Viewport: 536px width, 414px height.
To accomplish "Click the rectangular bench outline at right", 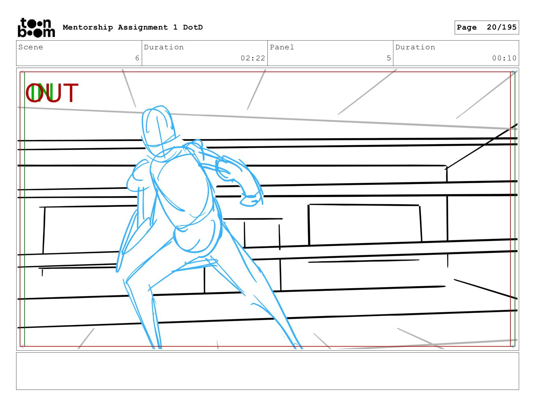I will pos(364,224).
